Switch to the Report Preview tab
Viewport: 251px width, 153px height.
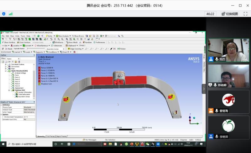[x=61, y=136]
